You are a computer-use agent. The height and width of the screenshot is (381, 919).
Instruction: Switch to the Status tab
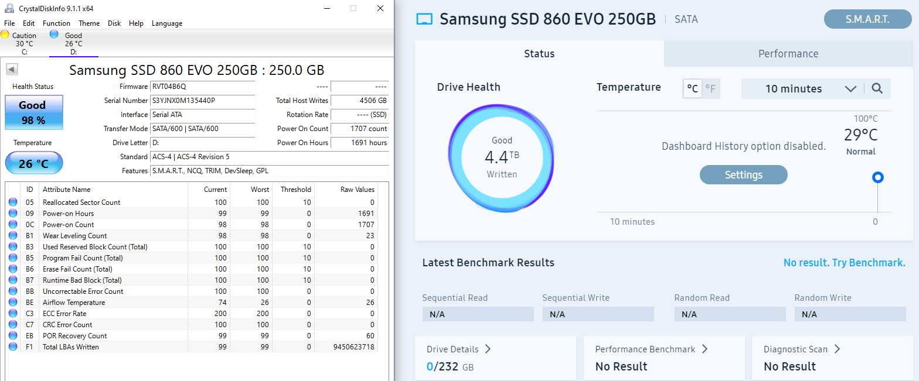(x=539, y=54)
